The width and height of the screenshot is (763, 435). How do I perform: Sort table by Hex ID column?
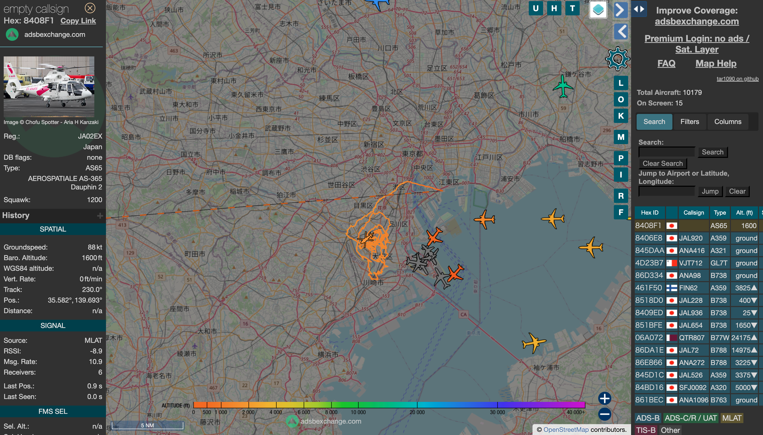point(649,212)
